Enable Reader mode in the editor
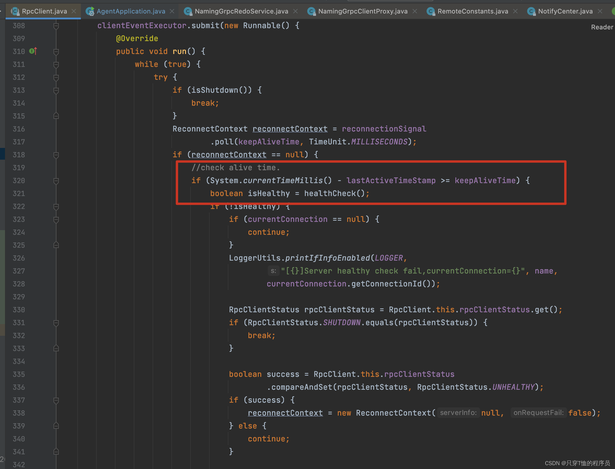The height and width of the screenshot is (469, 615). tap(602, 27)
